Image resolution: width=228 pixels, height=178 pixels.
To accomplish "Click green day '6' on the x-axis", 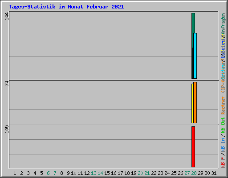I will [x=48, y=173].
